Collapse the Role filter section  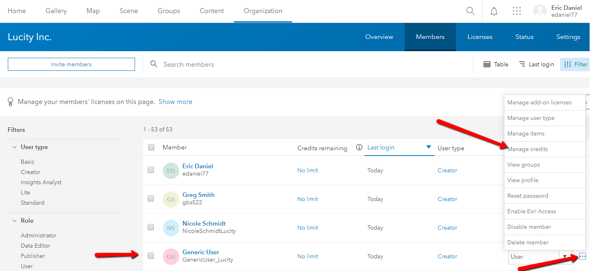15,220
